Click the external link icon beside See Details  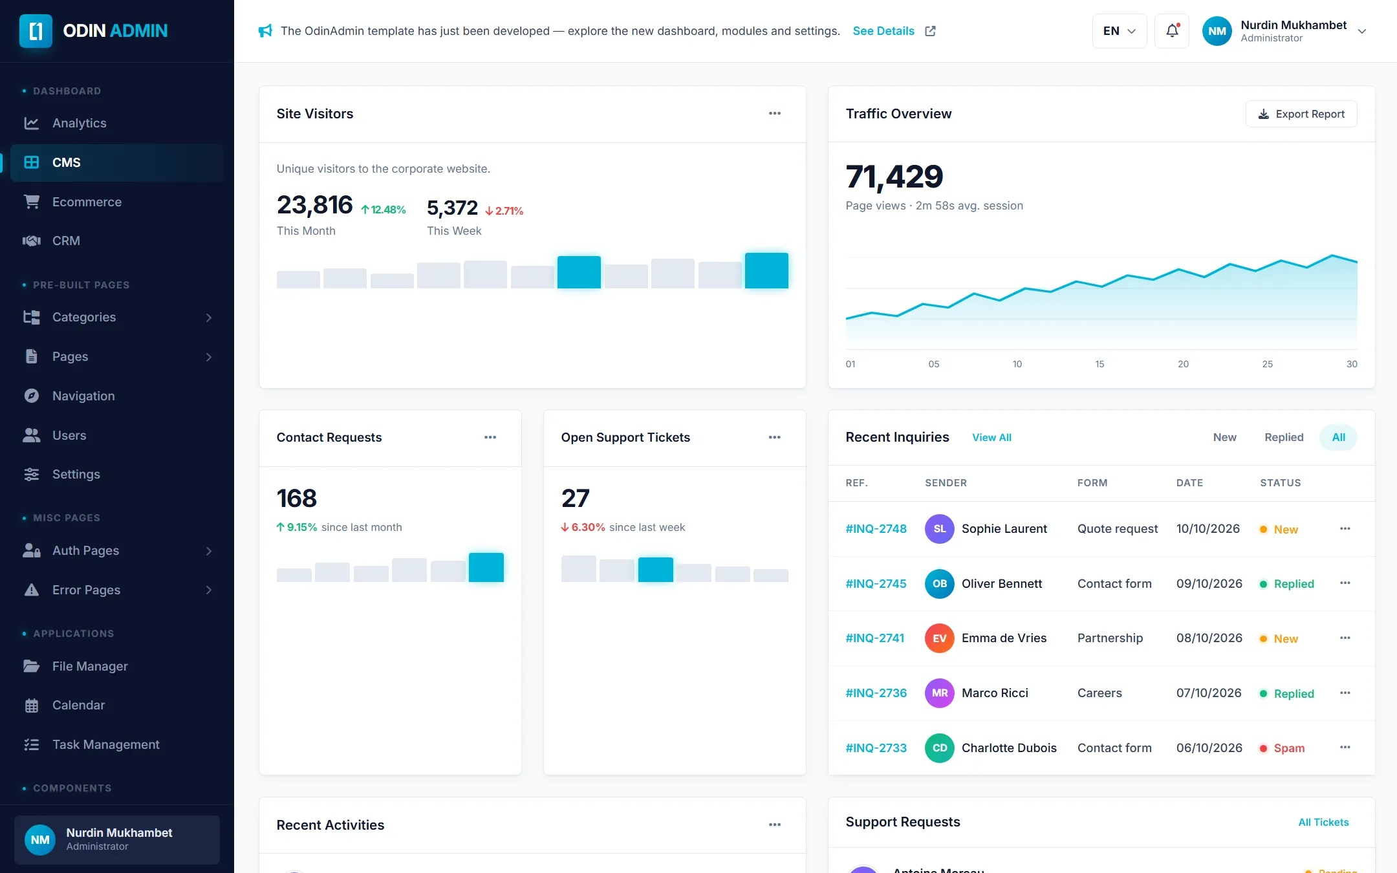[930, 31]
